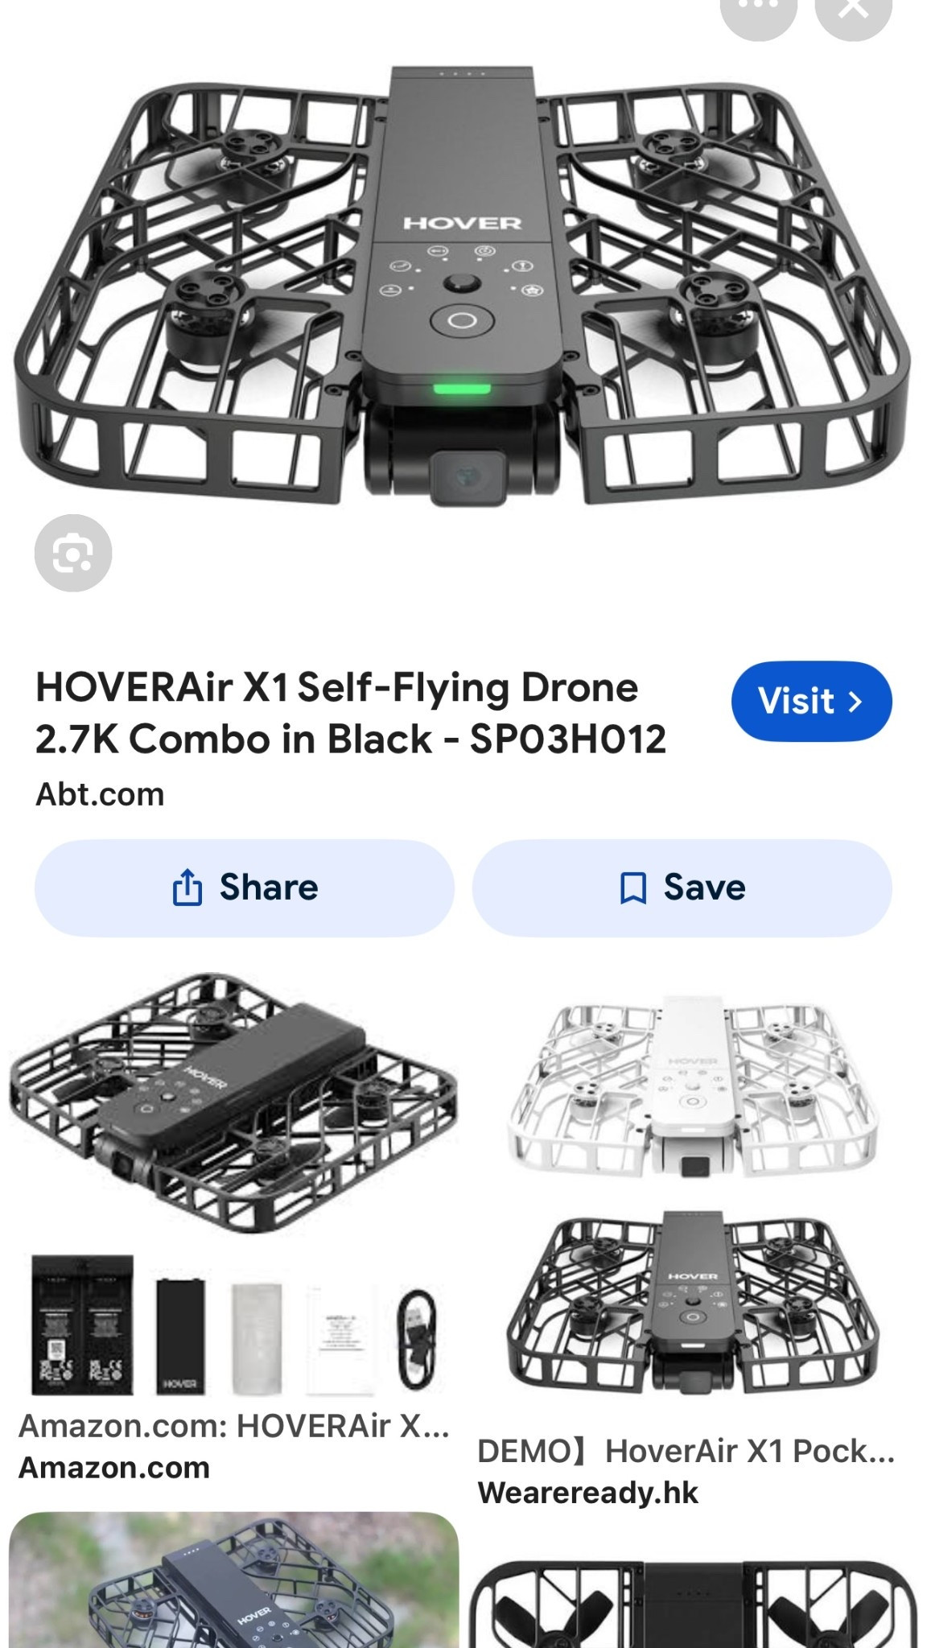Viewport: 927px width, 1648px height.
Task: Close the image preview with X
Action: (x=854, y=11)
